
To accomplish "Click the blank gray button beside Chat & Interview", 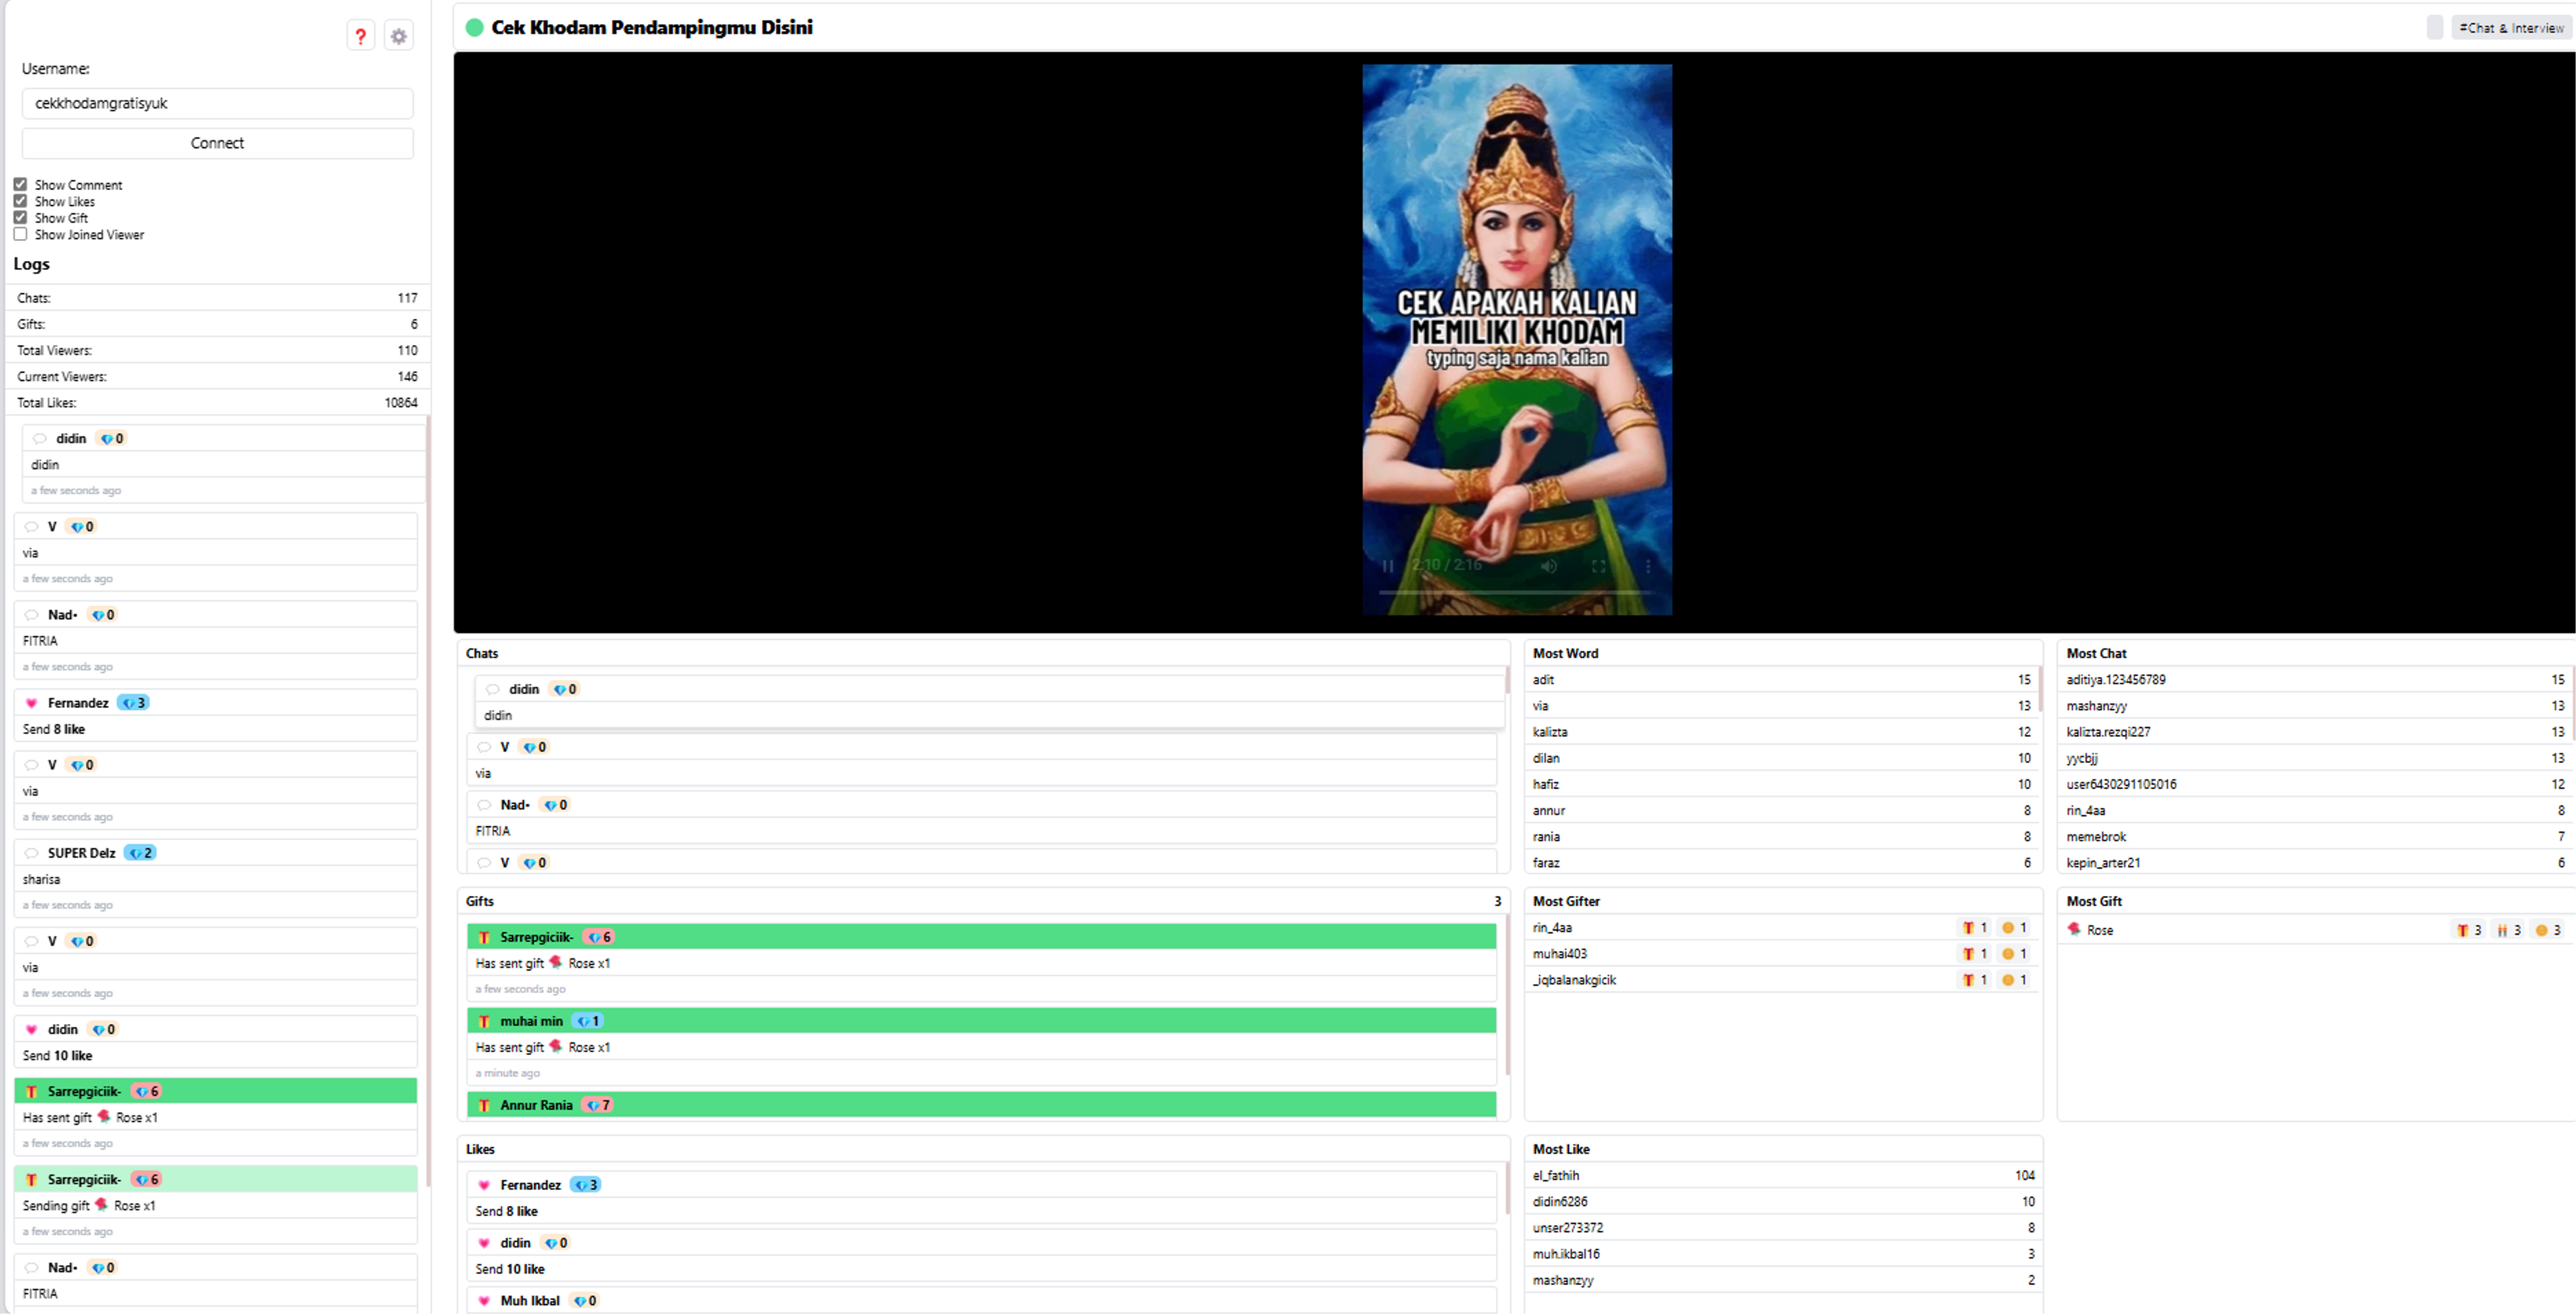I will click(2435, 27).
